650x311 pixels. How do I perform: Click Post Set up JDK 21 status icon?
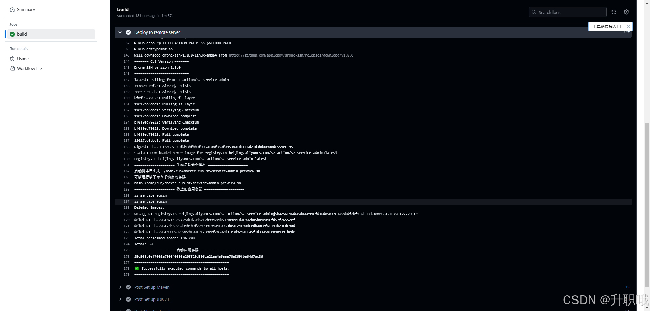[128, 299]
